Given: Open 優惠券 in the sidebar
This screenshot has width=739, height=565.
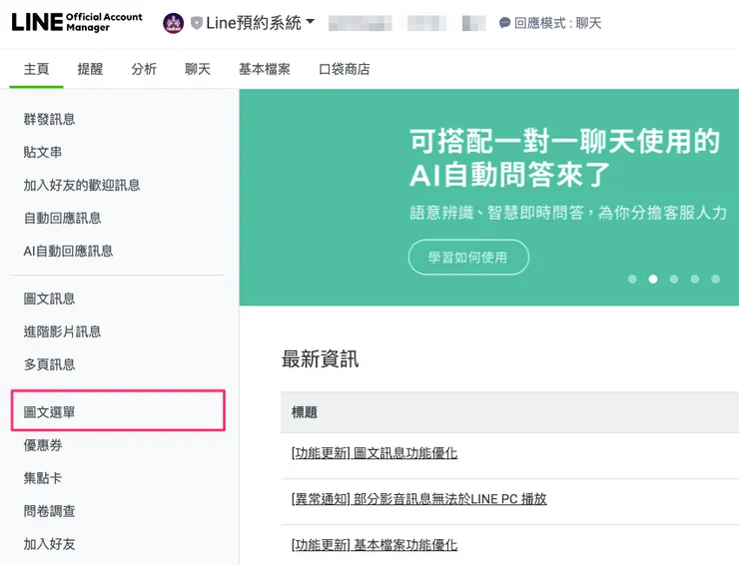Looking at the screenshot, I should click(x=43, y=445).
